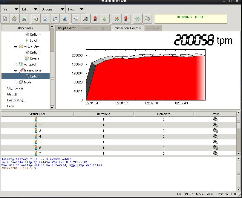Expand the Autopilot tree node
The height and width of the screenshot is (198, 242).
click(x=17, y=64)
